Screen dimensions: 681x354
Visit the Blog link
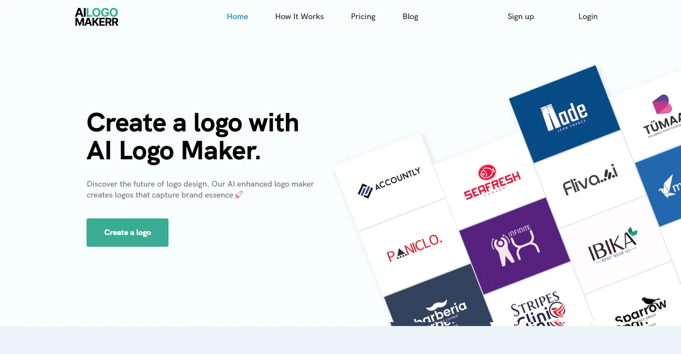tap(410, 17)
